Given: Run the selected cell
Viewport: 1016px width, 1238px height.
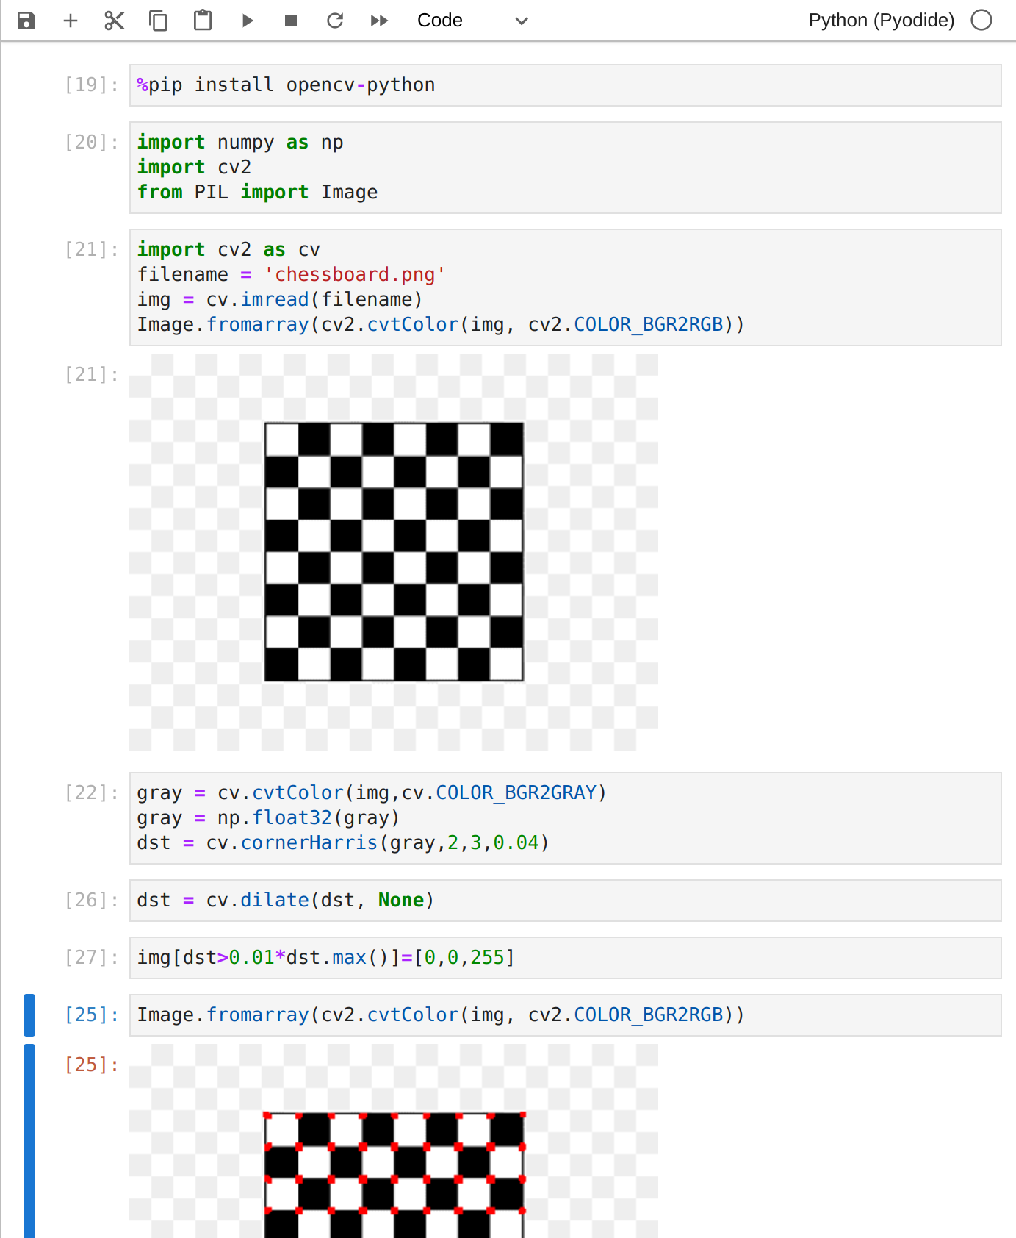Looking at the screenshot, I should 247,21.
